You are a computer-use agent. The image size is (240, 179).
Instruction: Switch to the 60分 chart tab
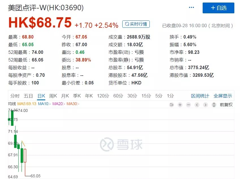click(118, 96)
